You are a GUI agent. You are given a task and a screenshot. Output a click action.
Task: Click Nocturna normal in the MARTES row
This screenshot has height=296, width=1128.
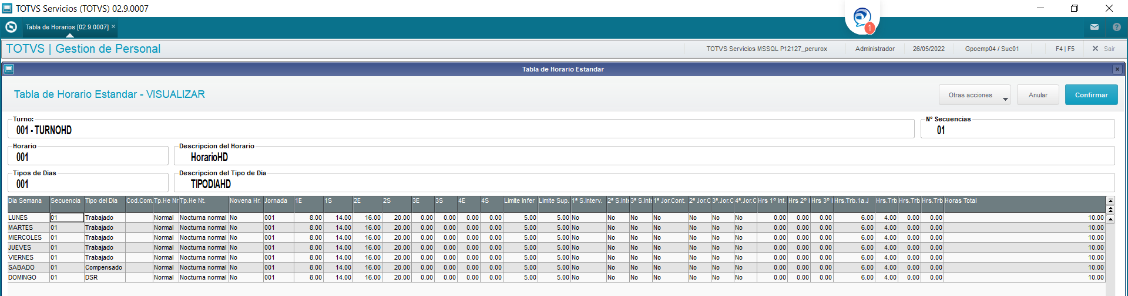[x=203, y=227]
